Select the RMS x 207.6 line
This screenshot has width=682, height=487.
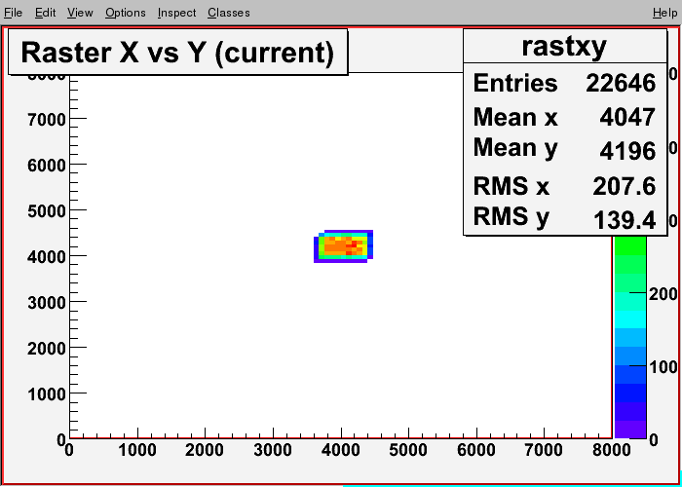[564, 186]
